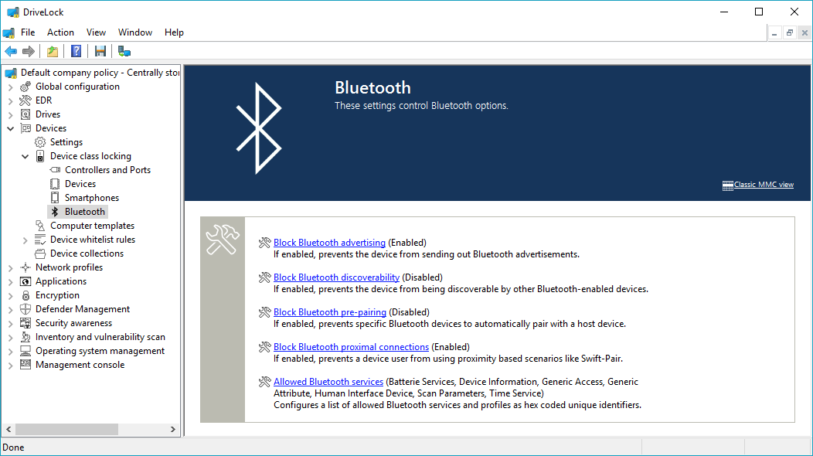Viewport: 813px width, 456px height.
Task: Switch to Classic MMC view
Action: pos(764,185)
